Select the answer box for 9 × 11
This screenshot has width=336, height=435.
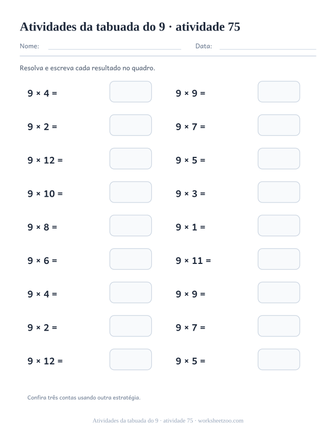click(x=279, y=259)
